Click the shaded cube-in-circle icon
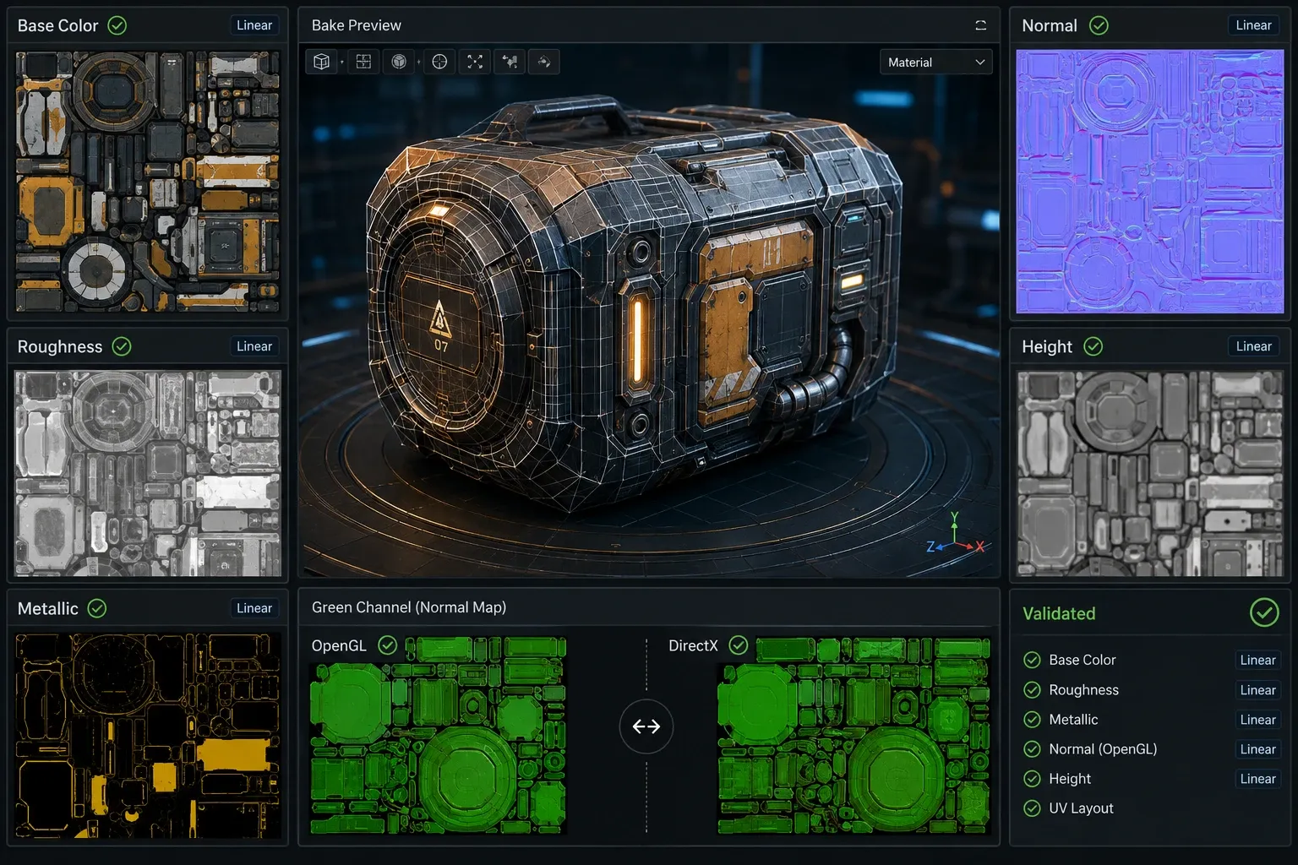Screen dimensions: 1298x865 pos(399,62)
